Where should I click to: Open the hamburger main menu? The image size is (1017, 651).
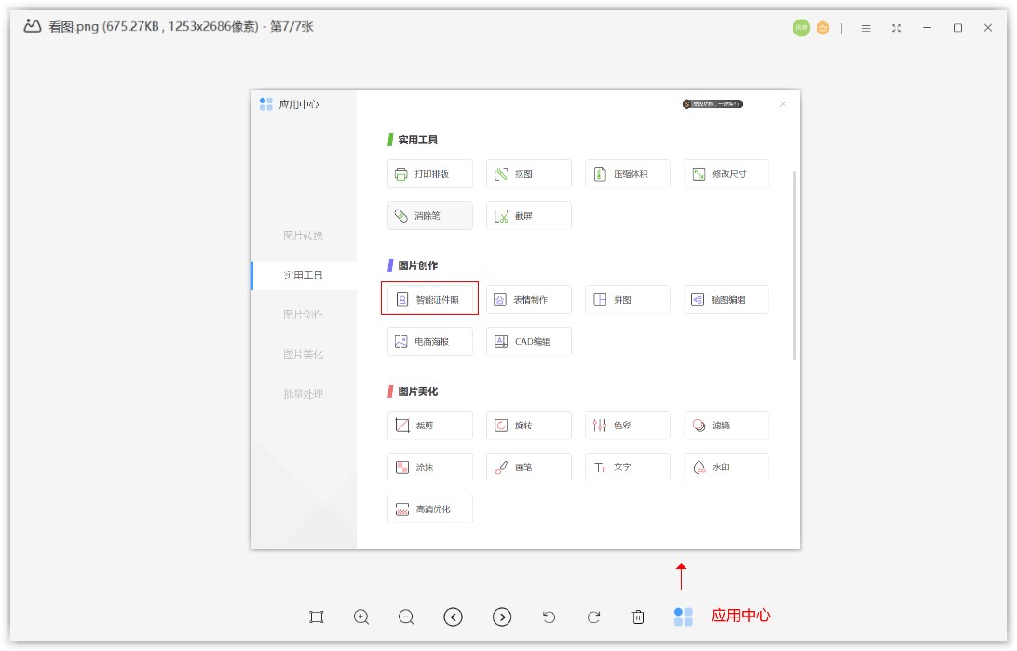[866, 28]
